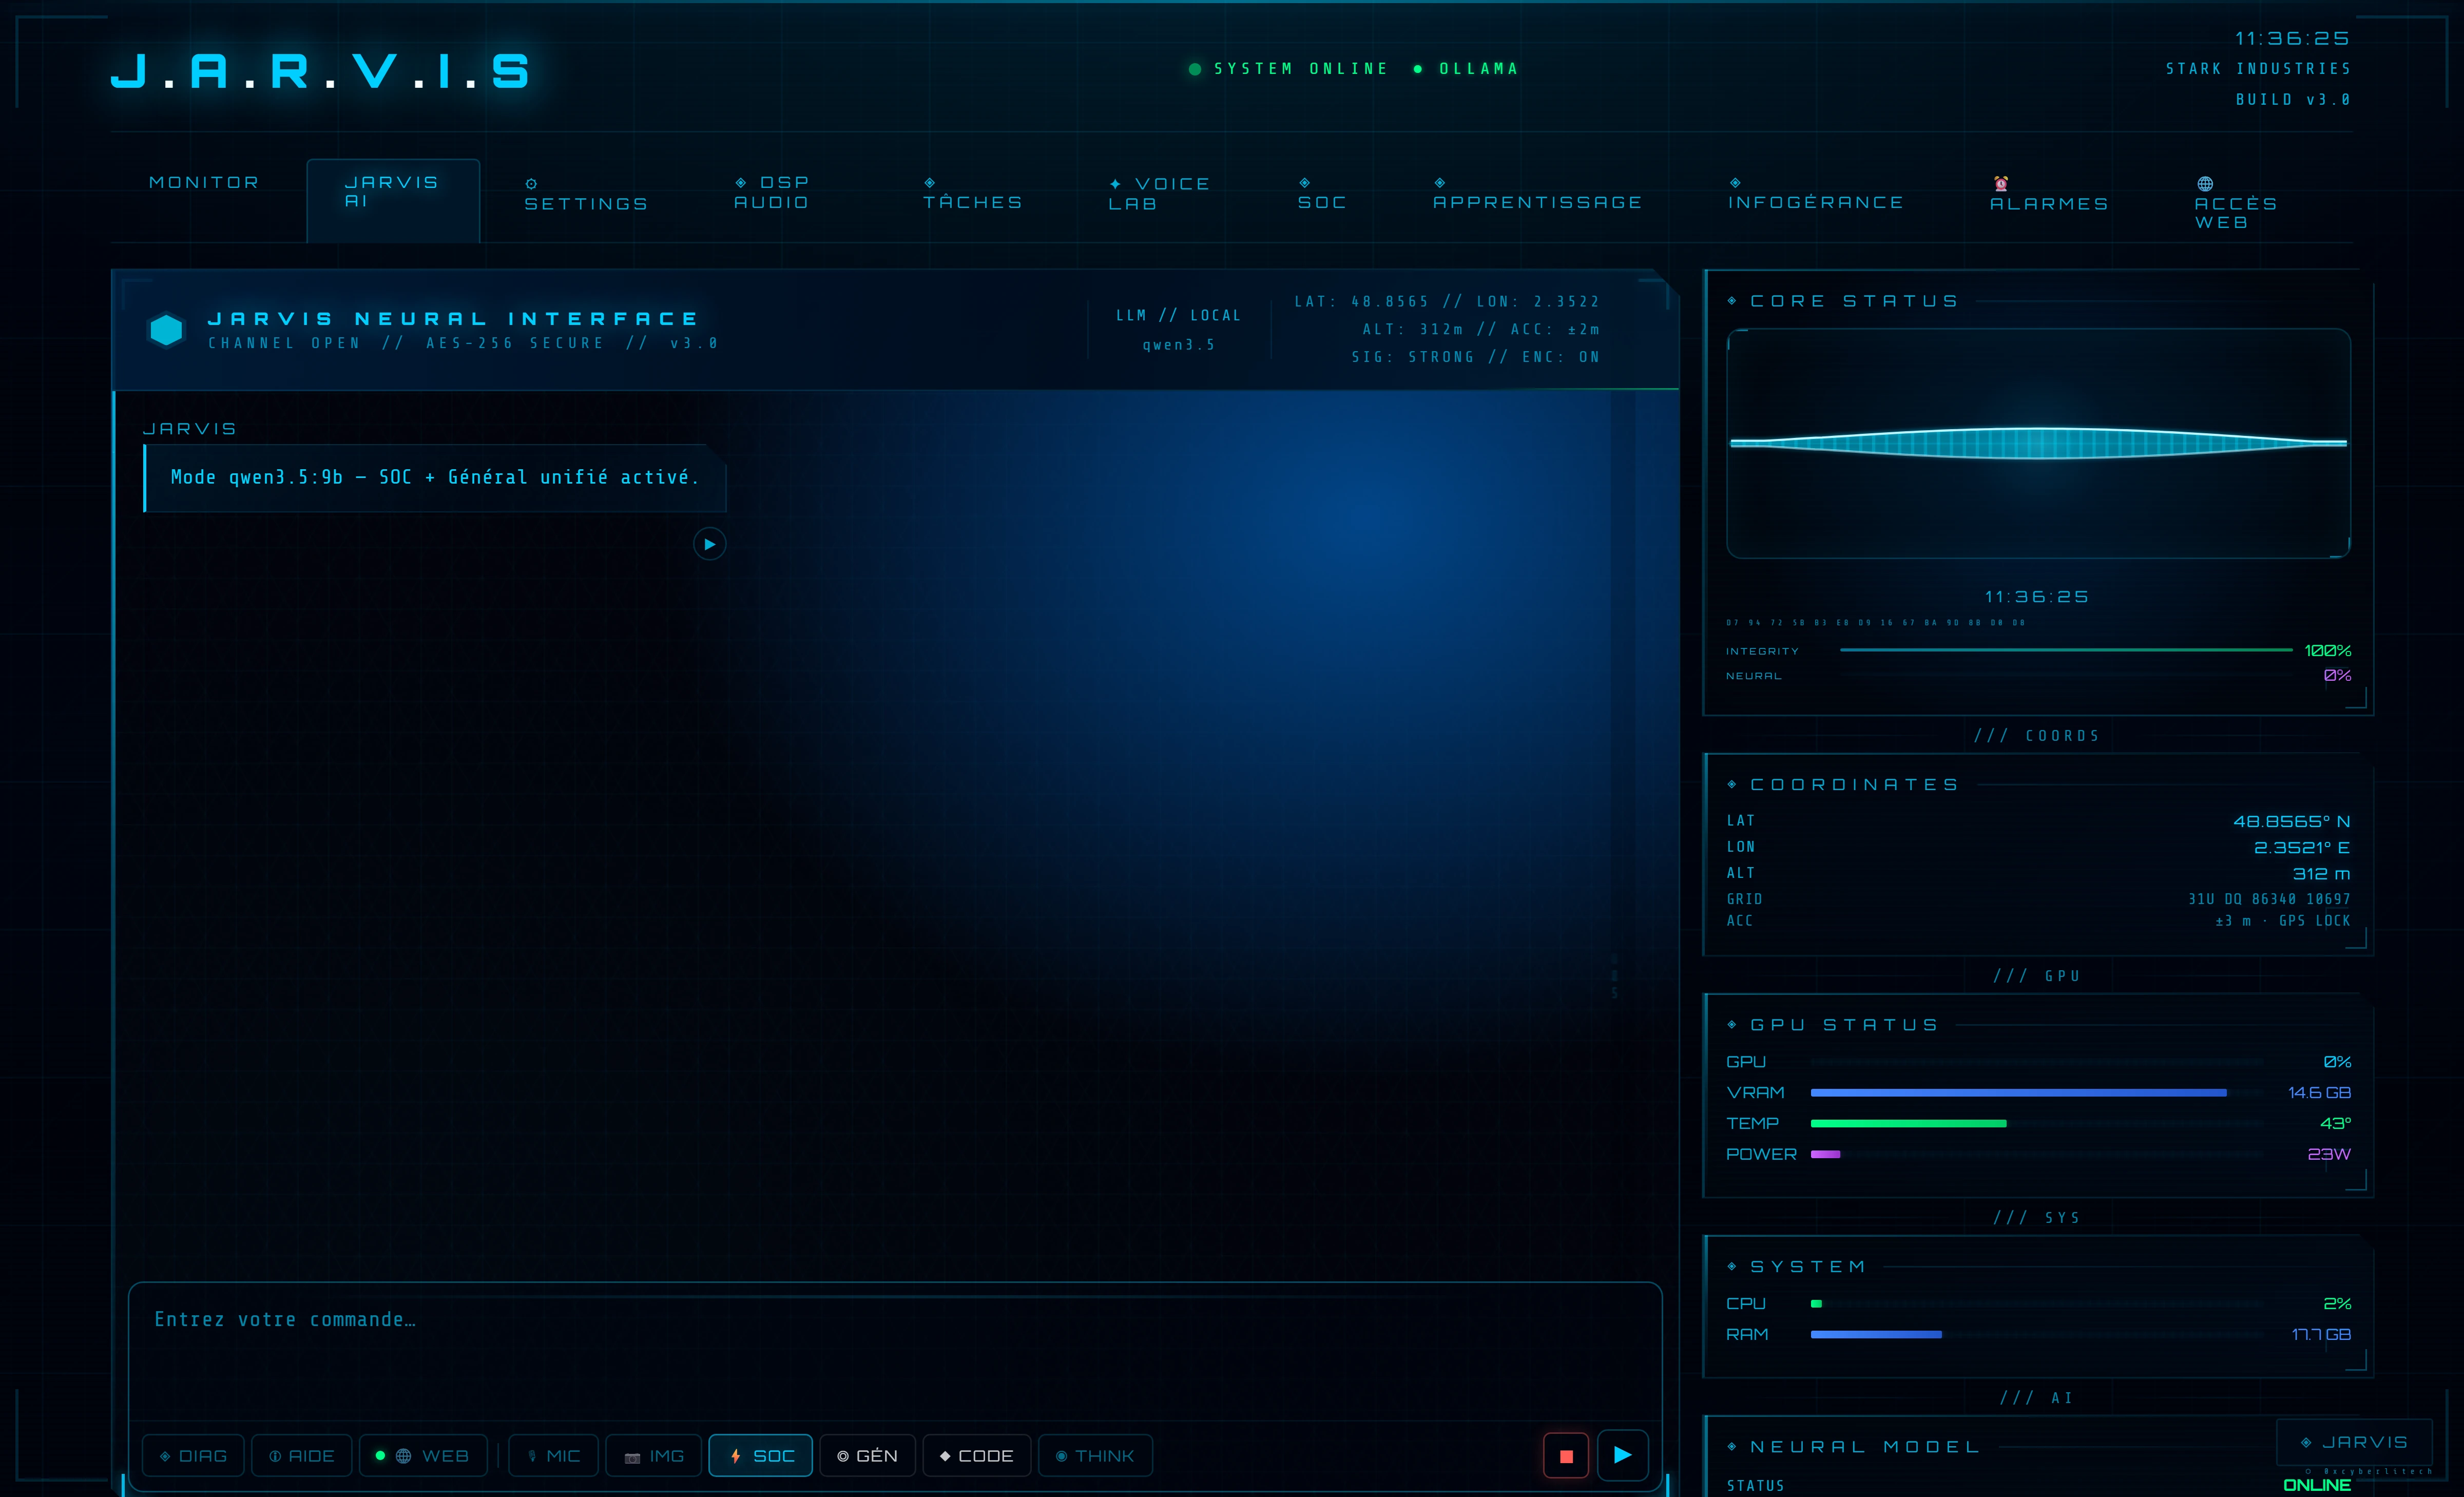Toggle THINK mode
This screenshot has height=1497, width=2464.
[1095, 1456]
